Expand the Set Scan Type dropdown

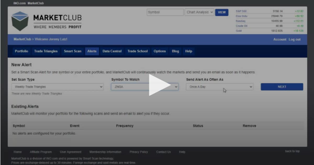click(x=58, y=87)
